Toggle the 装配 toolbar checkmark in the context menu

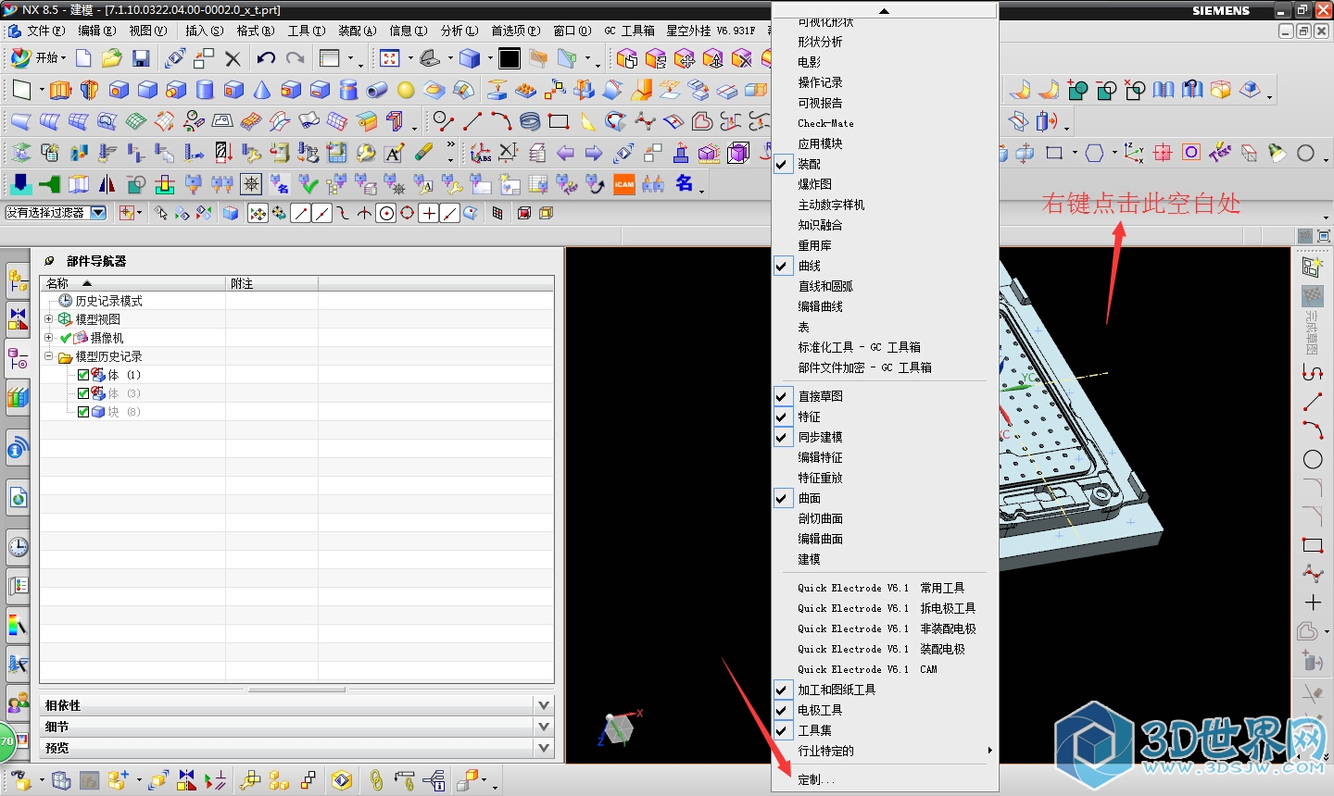click(782, 164)
